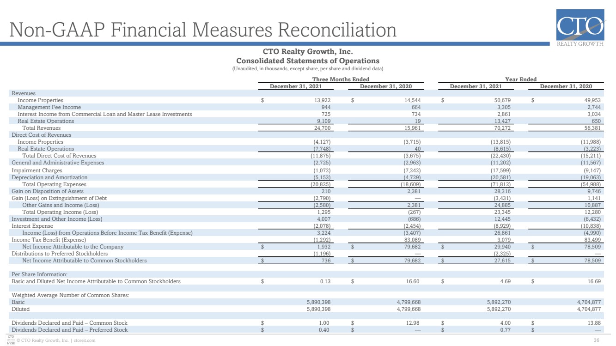Select General and Administrative Expenses row label

(x=58, y=163)
